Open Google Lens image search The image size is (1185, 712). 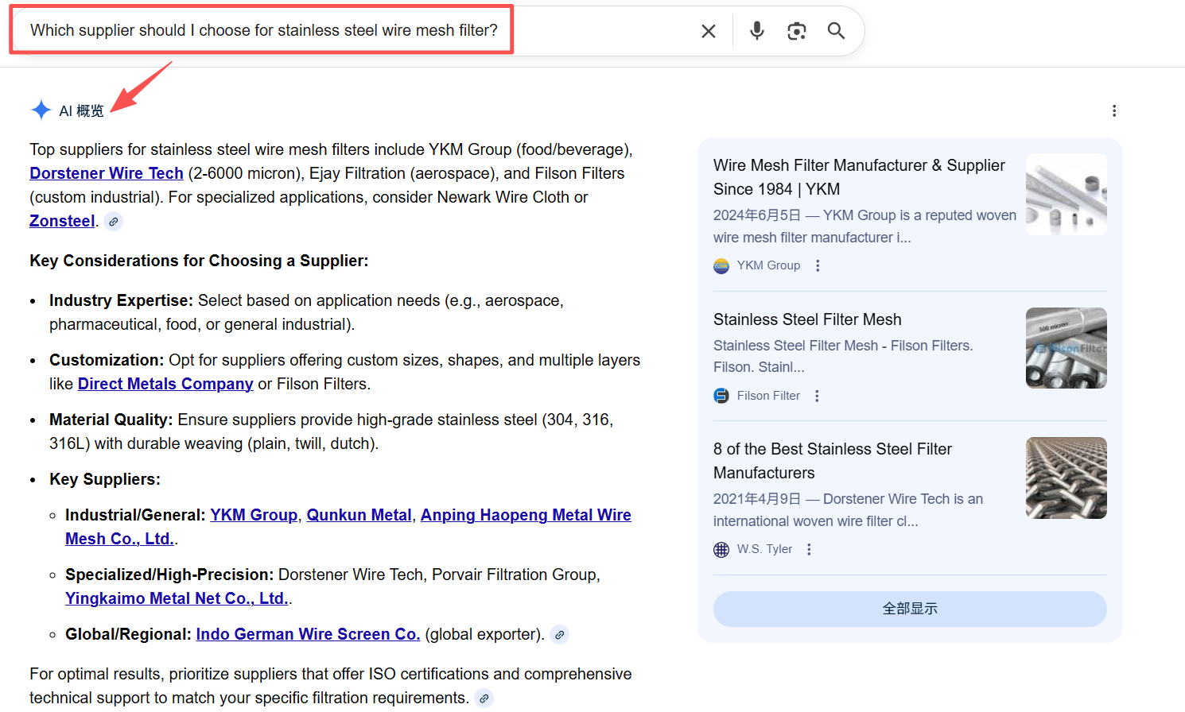tap(796, 30)
